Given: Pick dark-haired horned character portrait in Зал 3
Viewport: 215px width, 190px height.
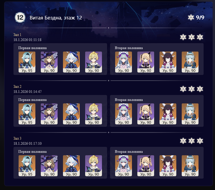Looking at the screenshot, I should (x=168, y=166).
